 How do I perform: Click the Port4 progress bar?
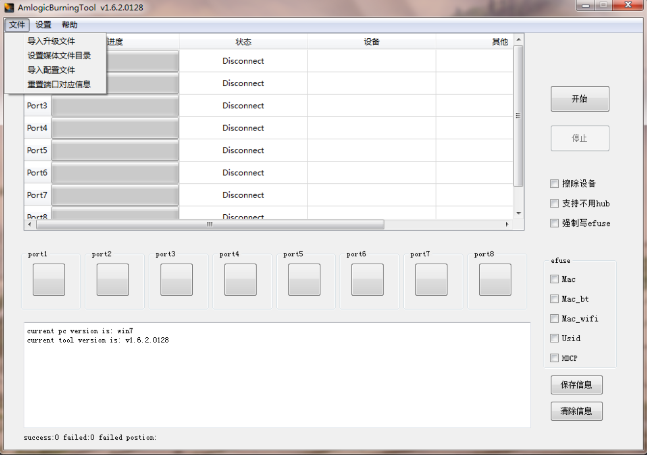(115, 128)
